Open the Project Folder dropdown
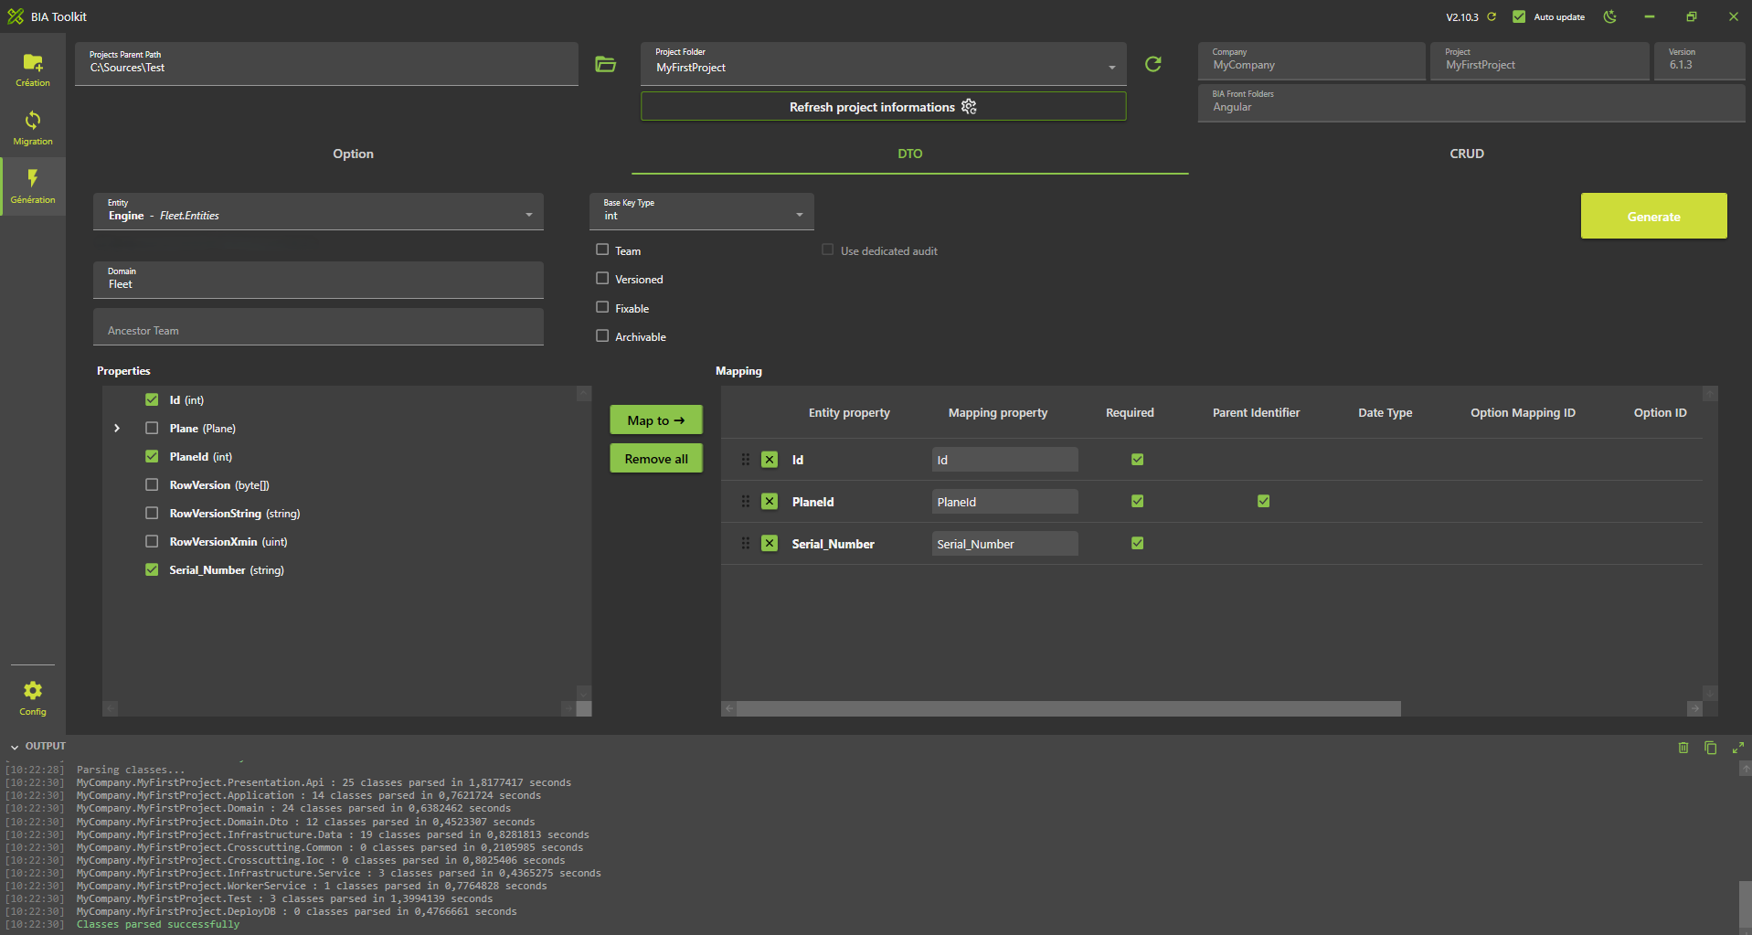 [883, 64]
